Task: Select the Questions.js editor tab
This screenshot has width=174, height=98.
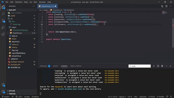Action: click(x=48, y=6)
